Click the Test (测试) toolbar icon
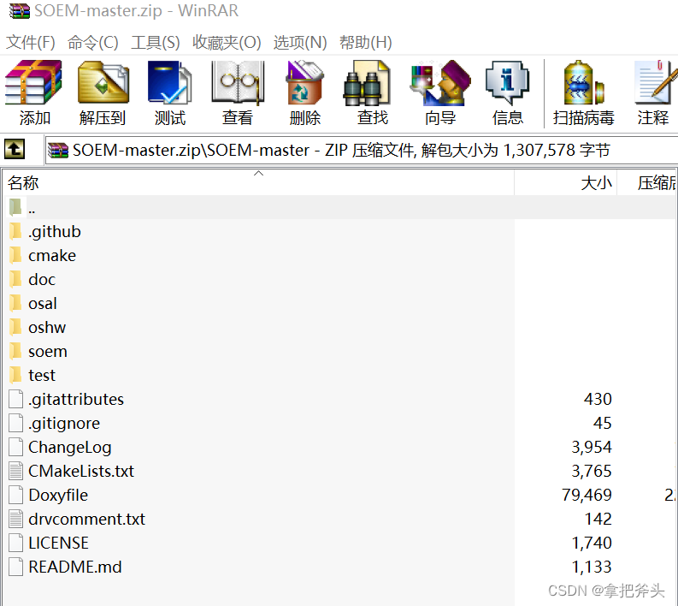678x606 pixels. (x=169, y=82)
